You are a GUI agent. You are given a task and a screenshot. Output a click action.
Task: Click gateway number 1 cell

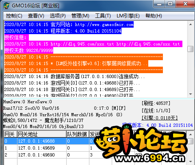click(11, 148)
